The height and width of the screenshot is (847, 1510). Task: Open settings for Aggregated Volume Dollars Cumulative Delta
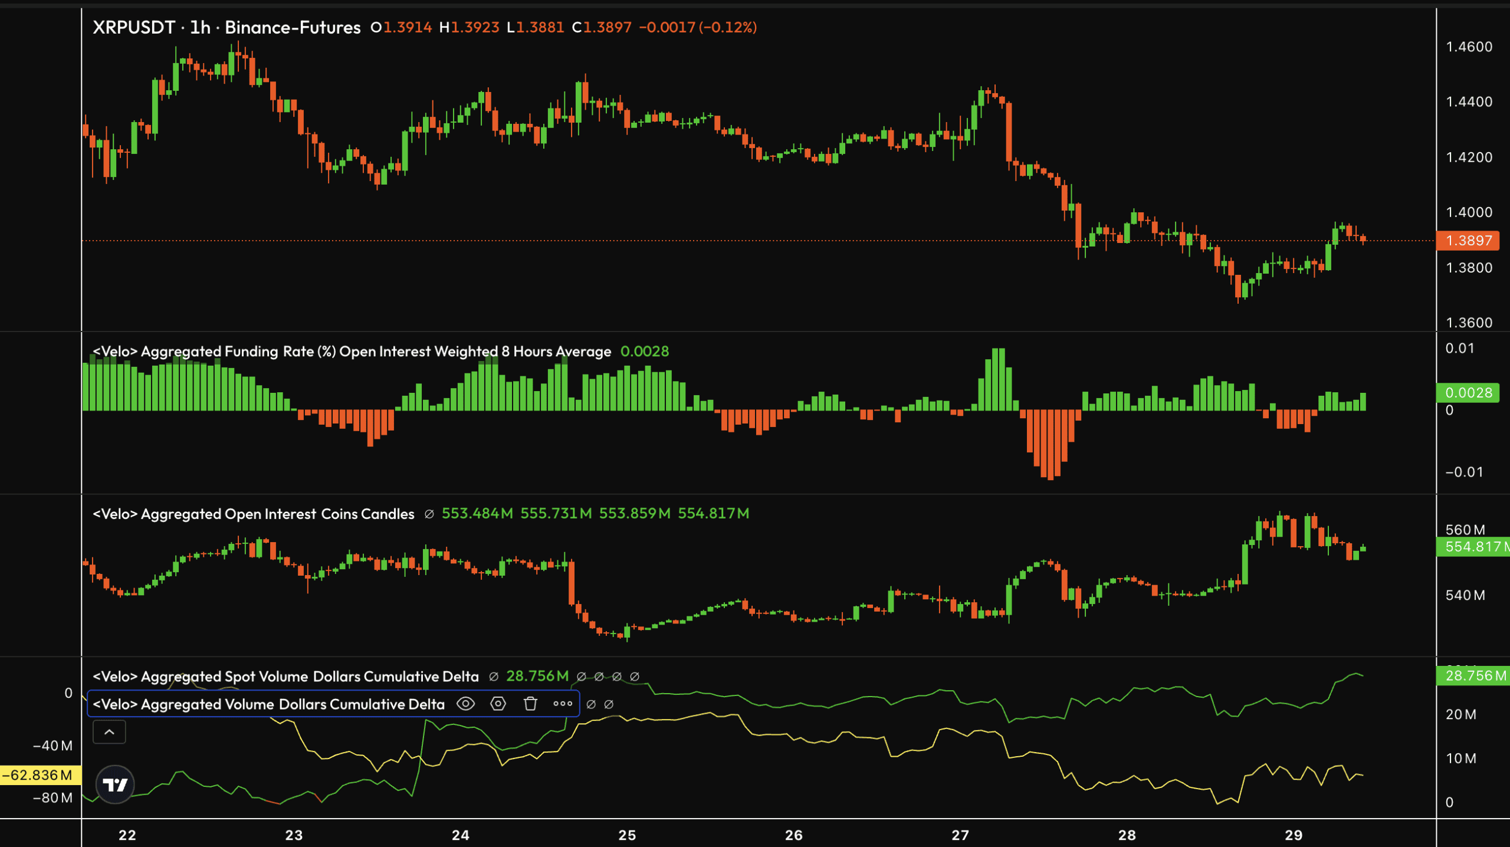click(x=497, y=703)
